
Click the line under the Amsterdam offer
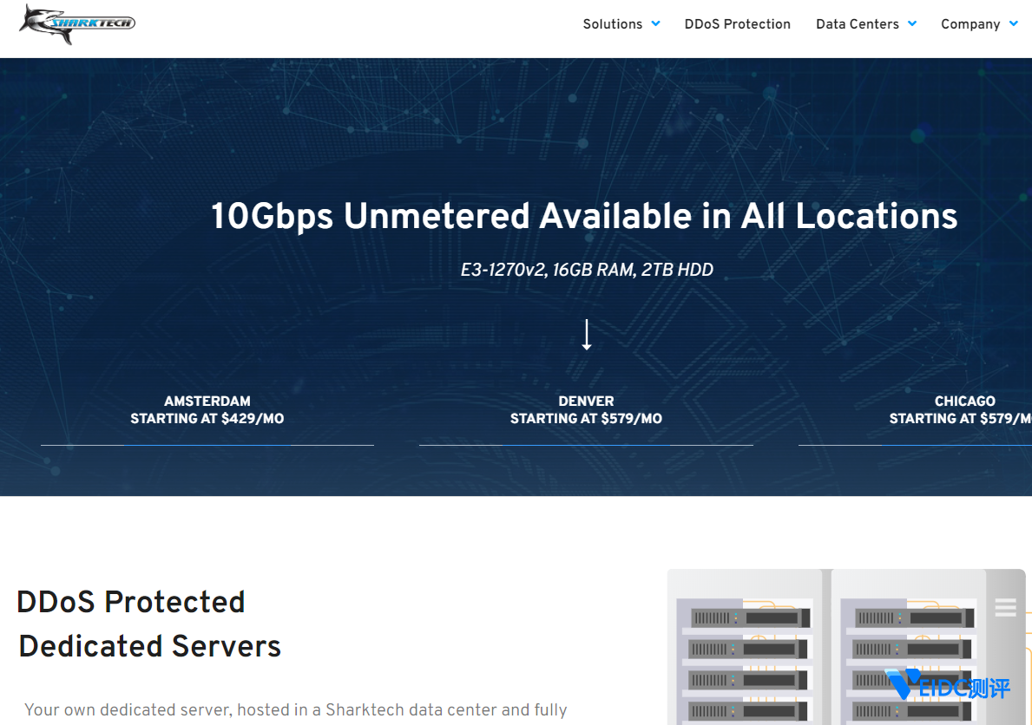pyautogui.click(x=207, y=445)
